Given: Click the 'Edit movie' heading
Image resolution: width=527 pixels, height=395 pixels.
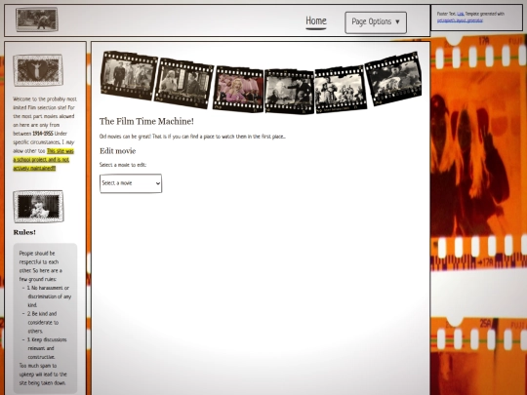Looking at the screenshot, I should [118, 151].
